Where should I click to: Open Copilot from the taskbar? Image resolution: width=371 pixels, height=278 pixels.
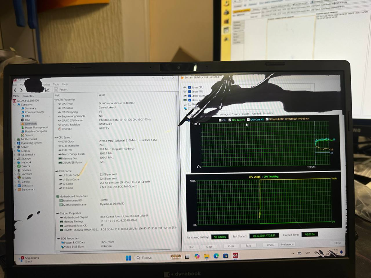[197, 256]
